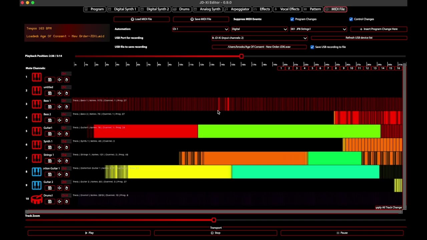Mute the Guitar1 track
The image size is (427, 240).
click(59, 134)
